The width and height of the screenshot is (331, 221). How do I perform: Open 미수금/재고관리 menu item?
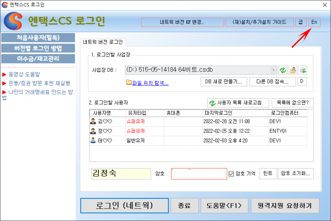(x=38, y=59)
